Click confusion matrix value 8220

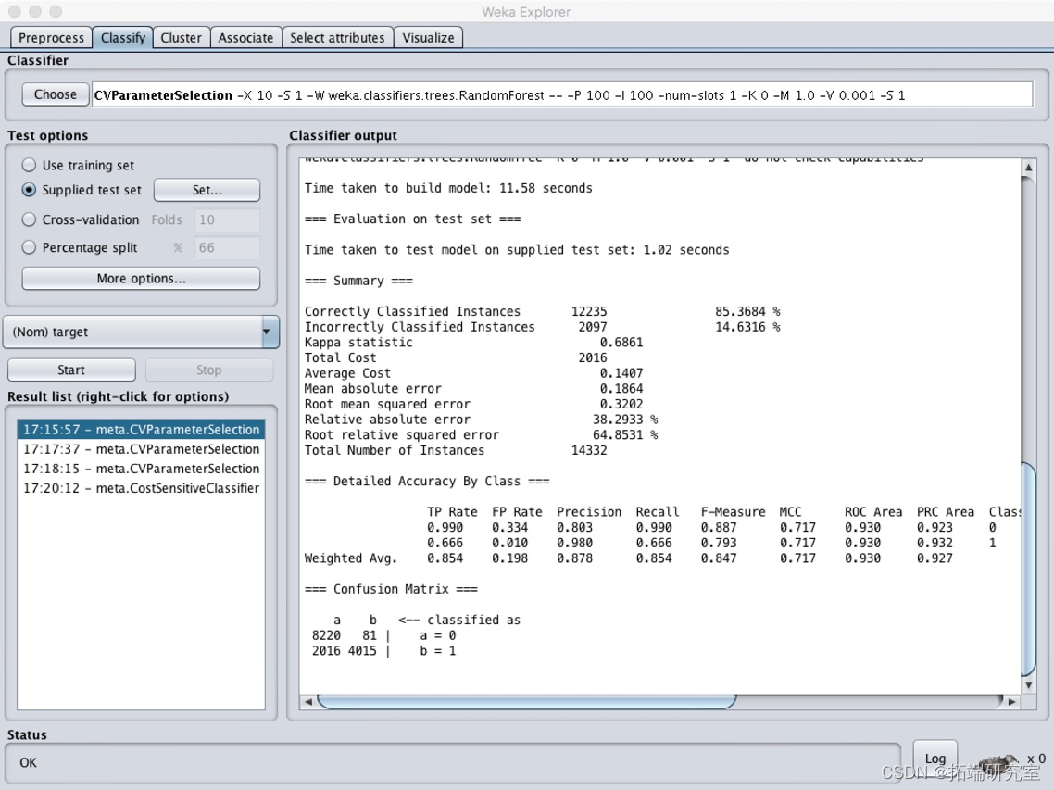326,635
